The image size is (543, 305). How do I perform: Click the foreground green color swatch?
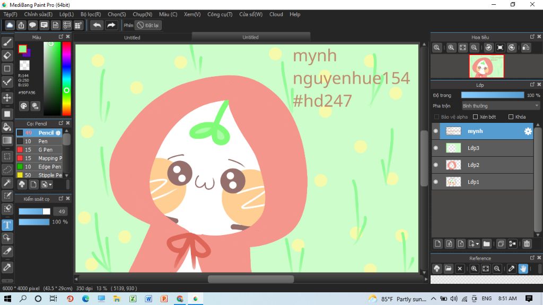click(22, 49)
